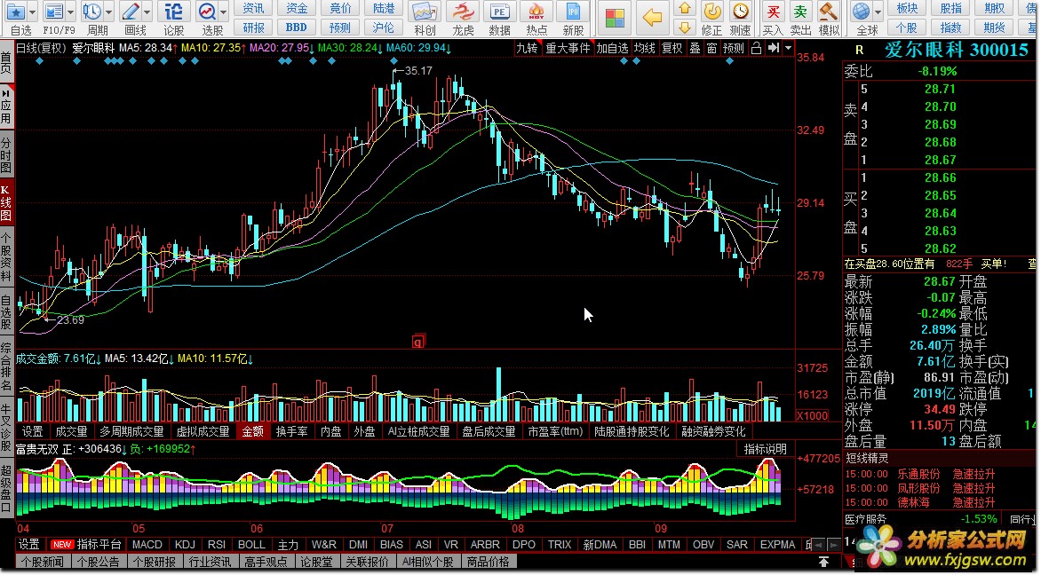Open the 个股新闻 bottom tab
Viewport: 1041px width, 575px height.
(43, 562)
